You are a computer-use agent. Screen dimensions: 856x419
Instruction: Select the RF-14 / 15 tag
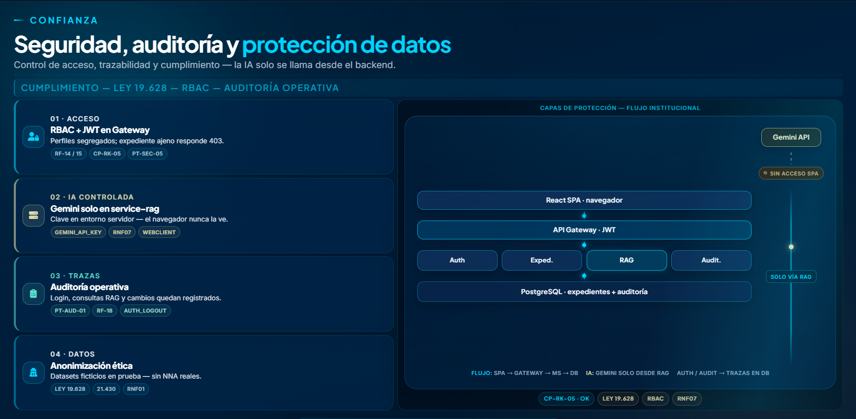68,153
